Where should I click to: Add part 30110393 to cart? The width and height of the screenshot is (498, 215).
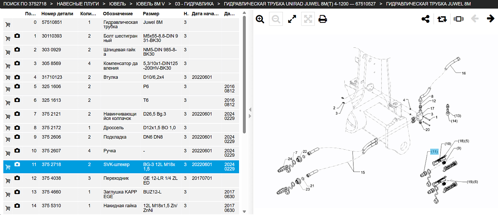8,38
